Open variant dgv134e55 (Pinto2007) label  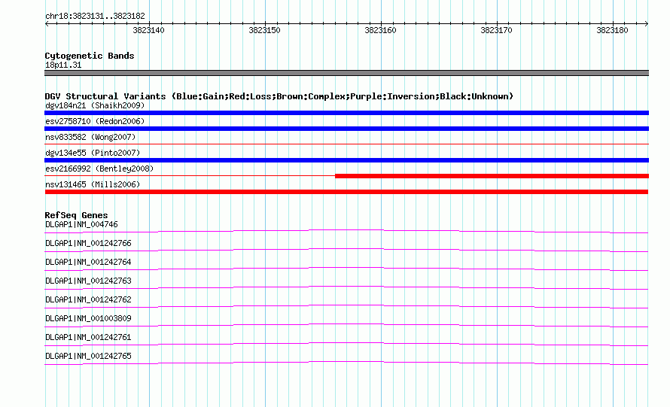coord(93,153)
